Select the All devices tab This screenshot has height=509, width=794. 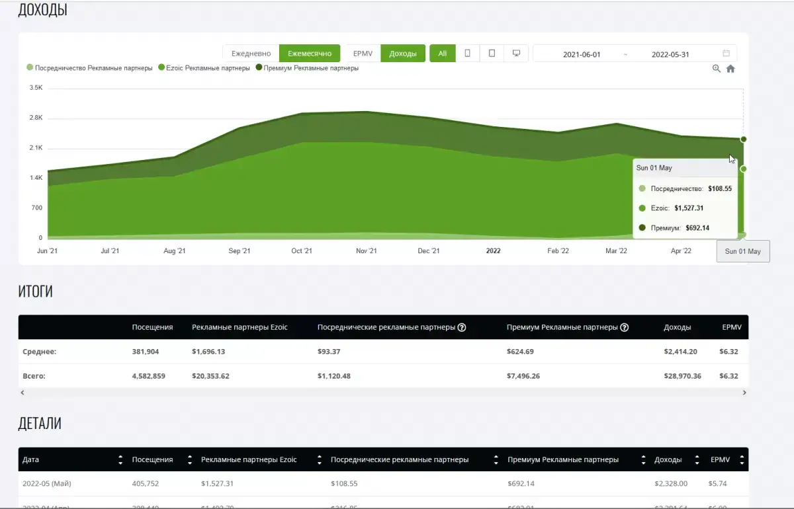(x=442, y=54)
